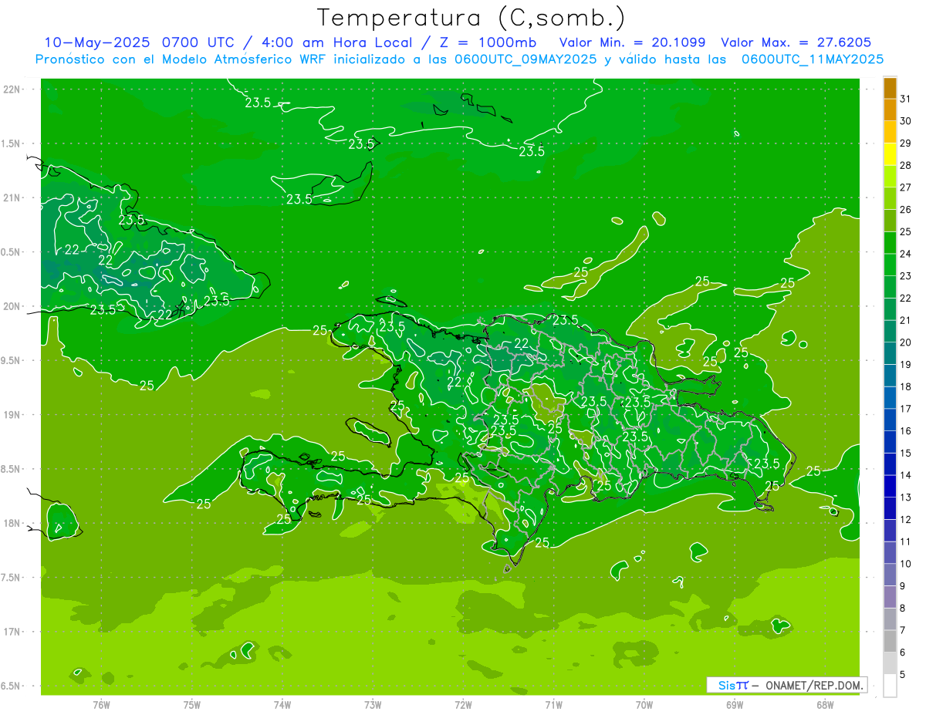The width and height of the screenshot is (926, 715).
Task: Click the 70W longitude axis label
Action: 644,705
